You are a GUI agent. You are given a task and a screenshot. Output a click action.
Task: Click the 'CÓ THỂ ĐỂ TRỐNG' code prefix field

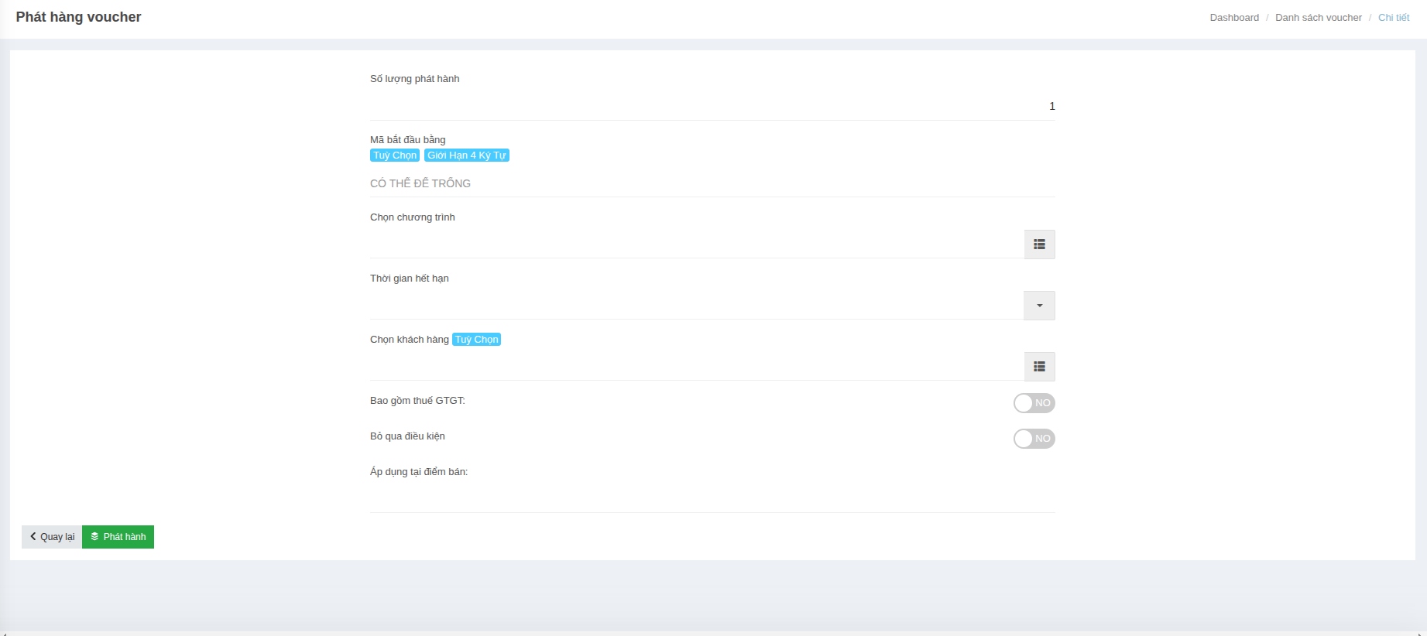(712, 183)
